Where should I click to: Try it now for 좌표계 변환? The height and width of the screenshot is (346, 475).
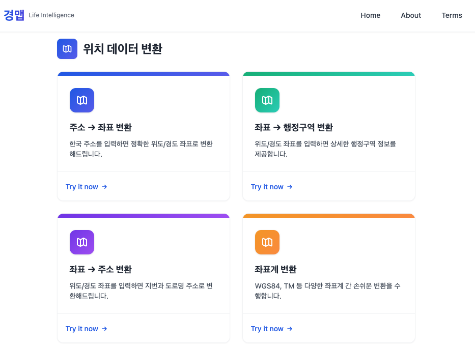pos(272,329)
